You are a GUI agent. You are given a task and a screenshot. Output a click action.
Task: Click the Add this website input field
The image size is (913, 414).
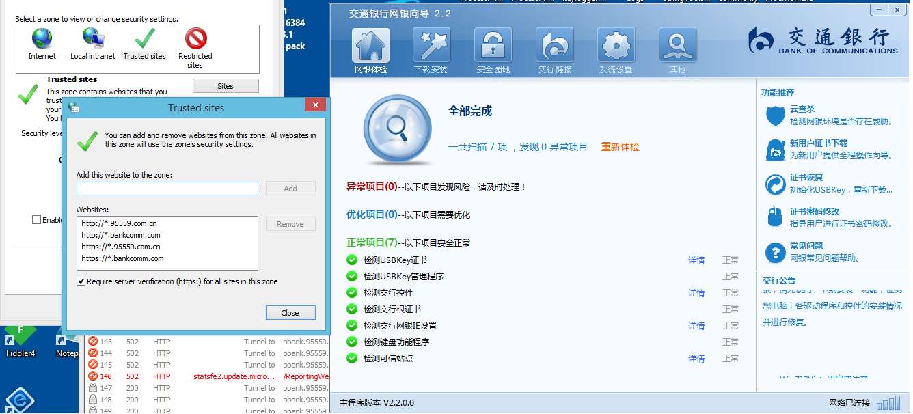[x=167, y=189]
